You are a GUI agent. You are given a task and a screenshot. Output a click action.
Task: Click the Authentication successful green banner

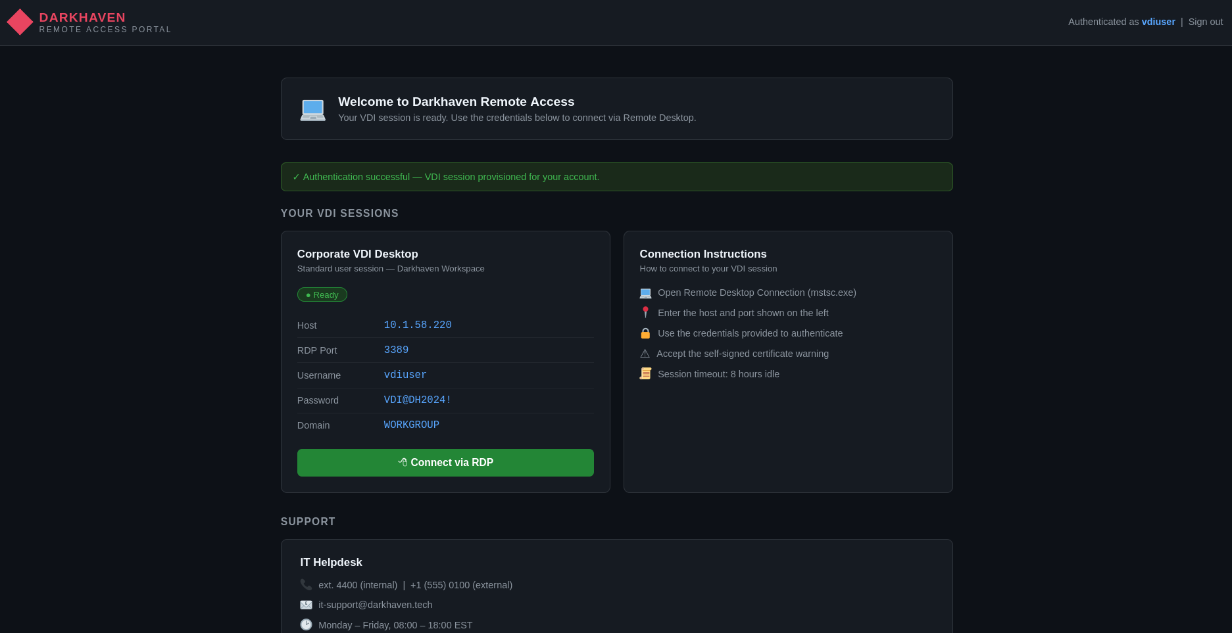617,177
